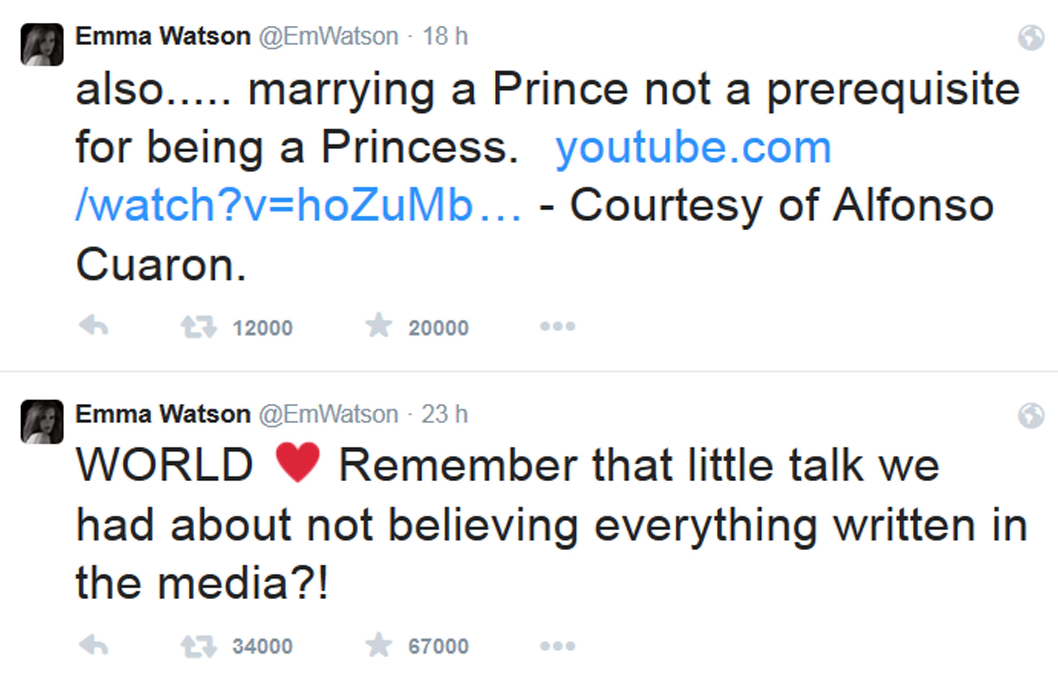Open more options on the media tweet

pos(557,646)
